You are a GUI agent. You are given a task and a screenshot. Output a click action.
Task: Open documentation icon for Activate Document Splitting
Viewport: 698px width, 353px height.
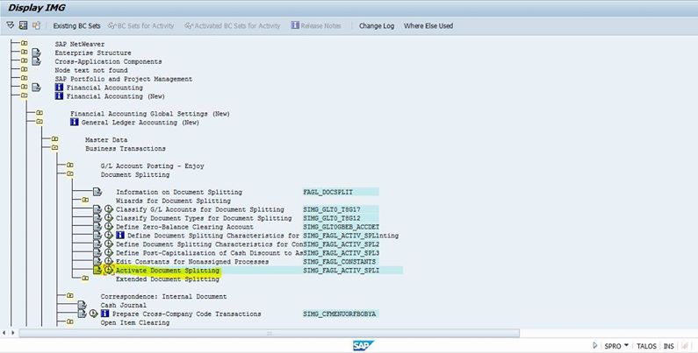(97, 270)
